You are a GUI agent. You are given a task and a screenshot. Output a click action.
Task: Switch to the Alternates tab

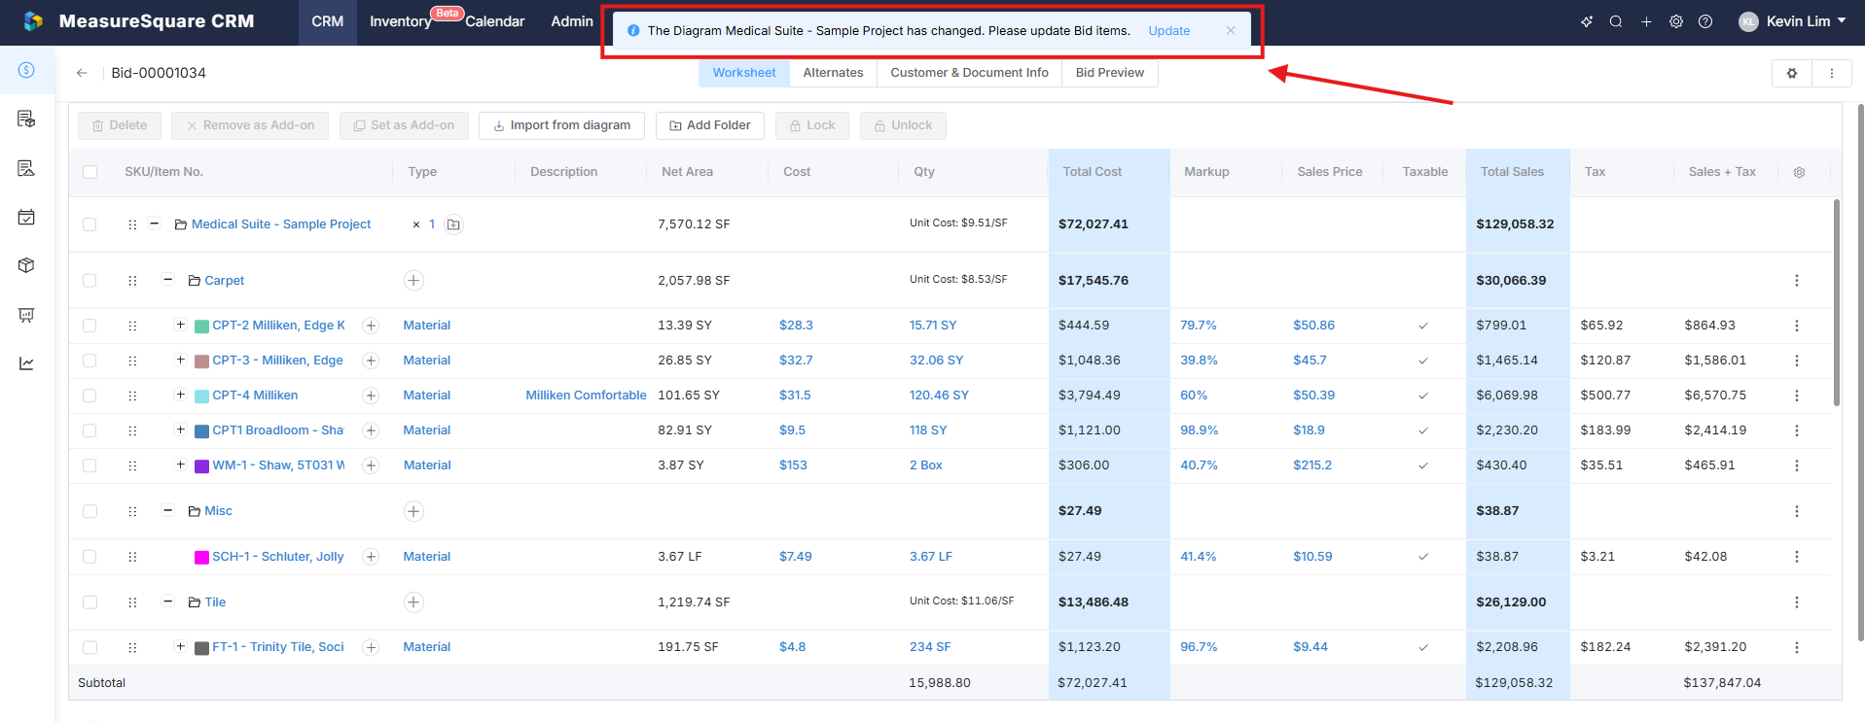pyautogui.click(x=834, y=73)
